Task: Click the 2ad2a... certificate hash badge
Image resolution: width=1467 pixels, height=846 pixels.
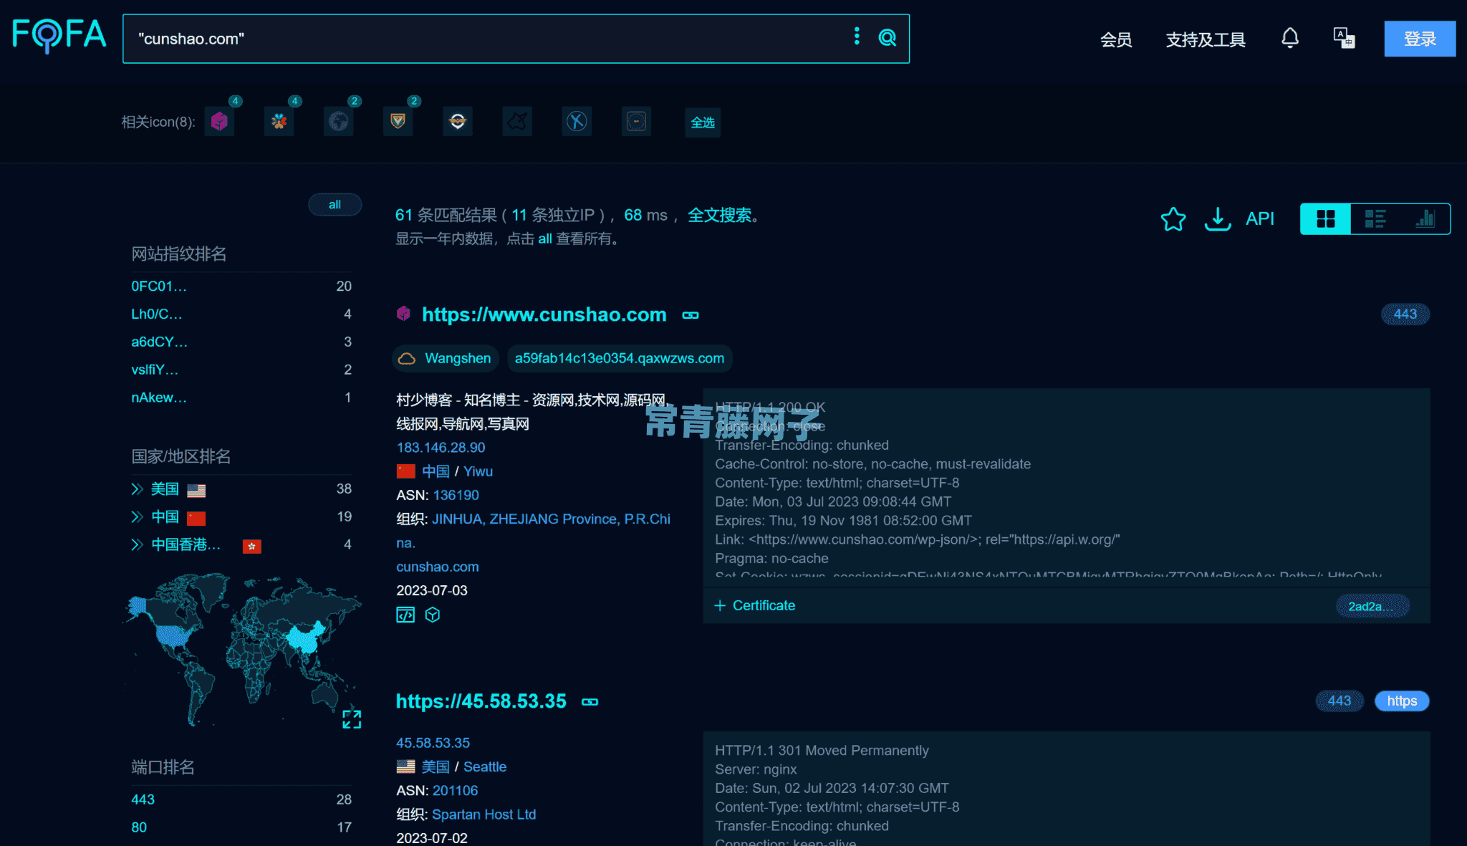Action: point(1372,607)
